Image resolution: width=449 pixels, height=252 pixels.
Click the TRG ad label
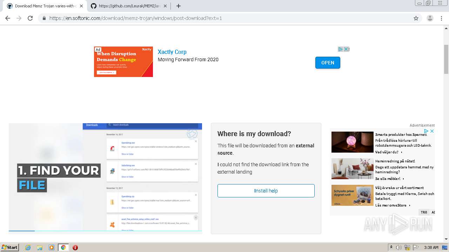(x=424, y=212)
